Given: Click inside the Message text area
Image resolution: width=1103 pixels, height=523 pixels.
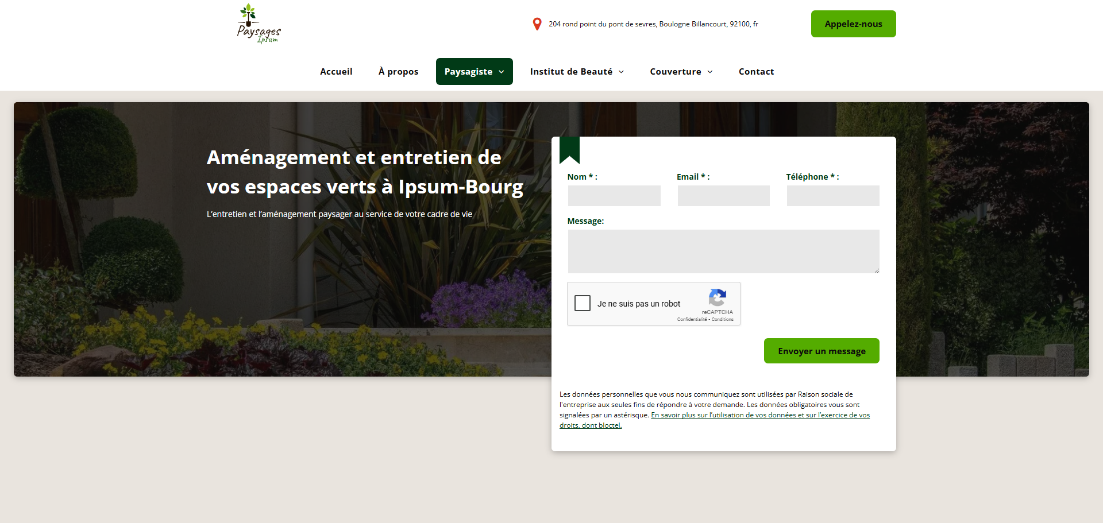Looking at the screenshot, I should [723, 251].
